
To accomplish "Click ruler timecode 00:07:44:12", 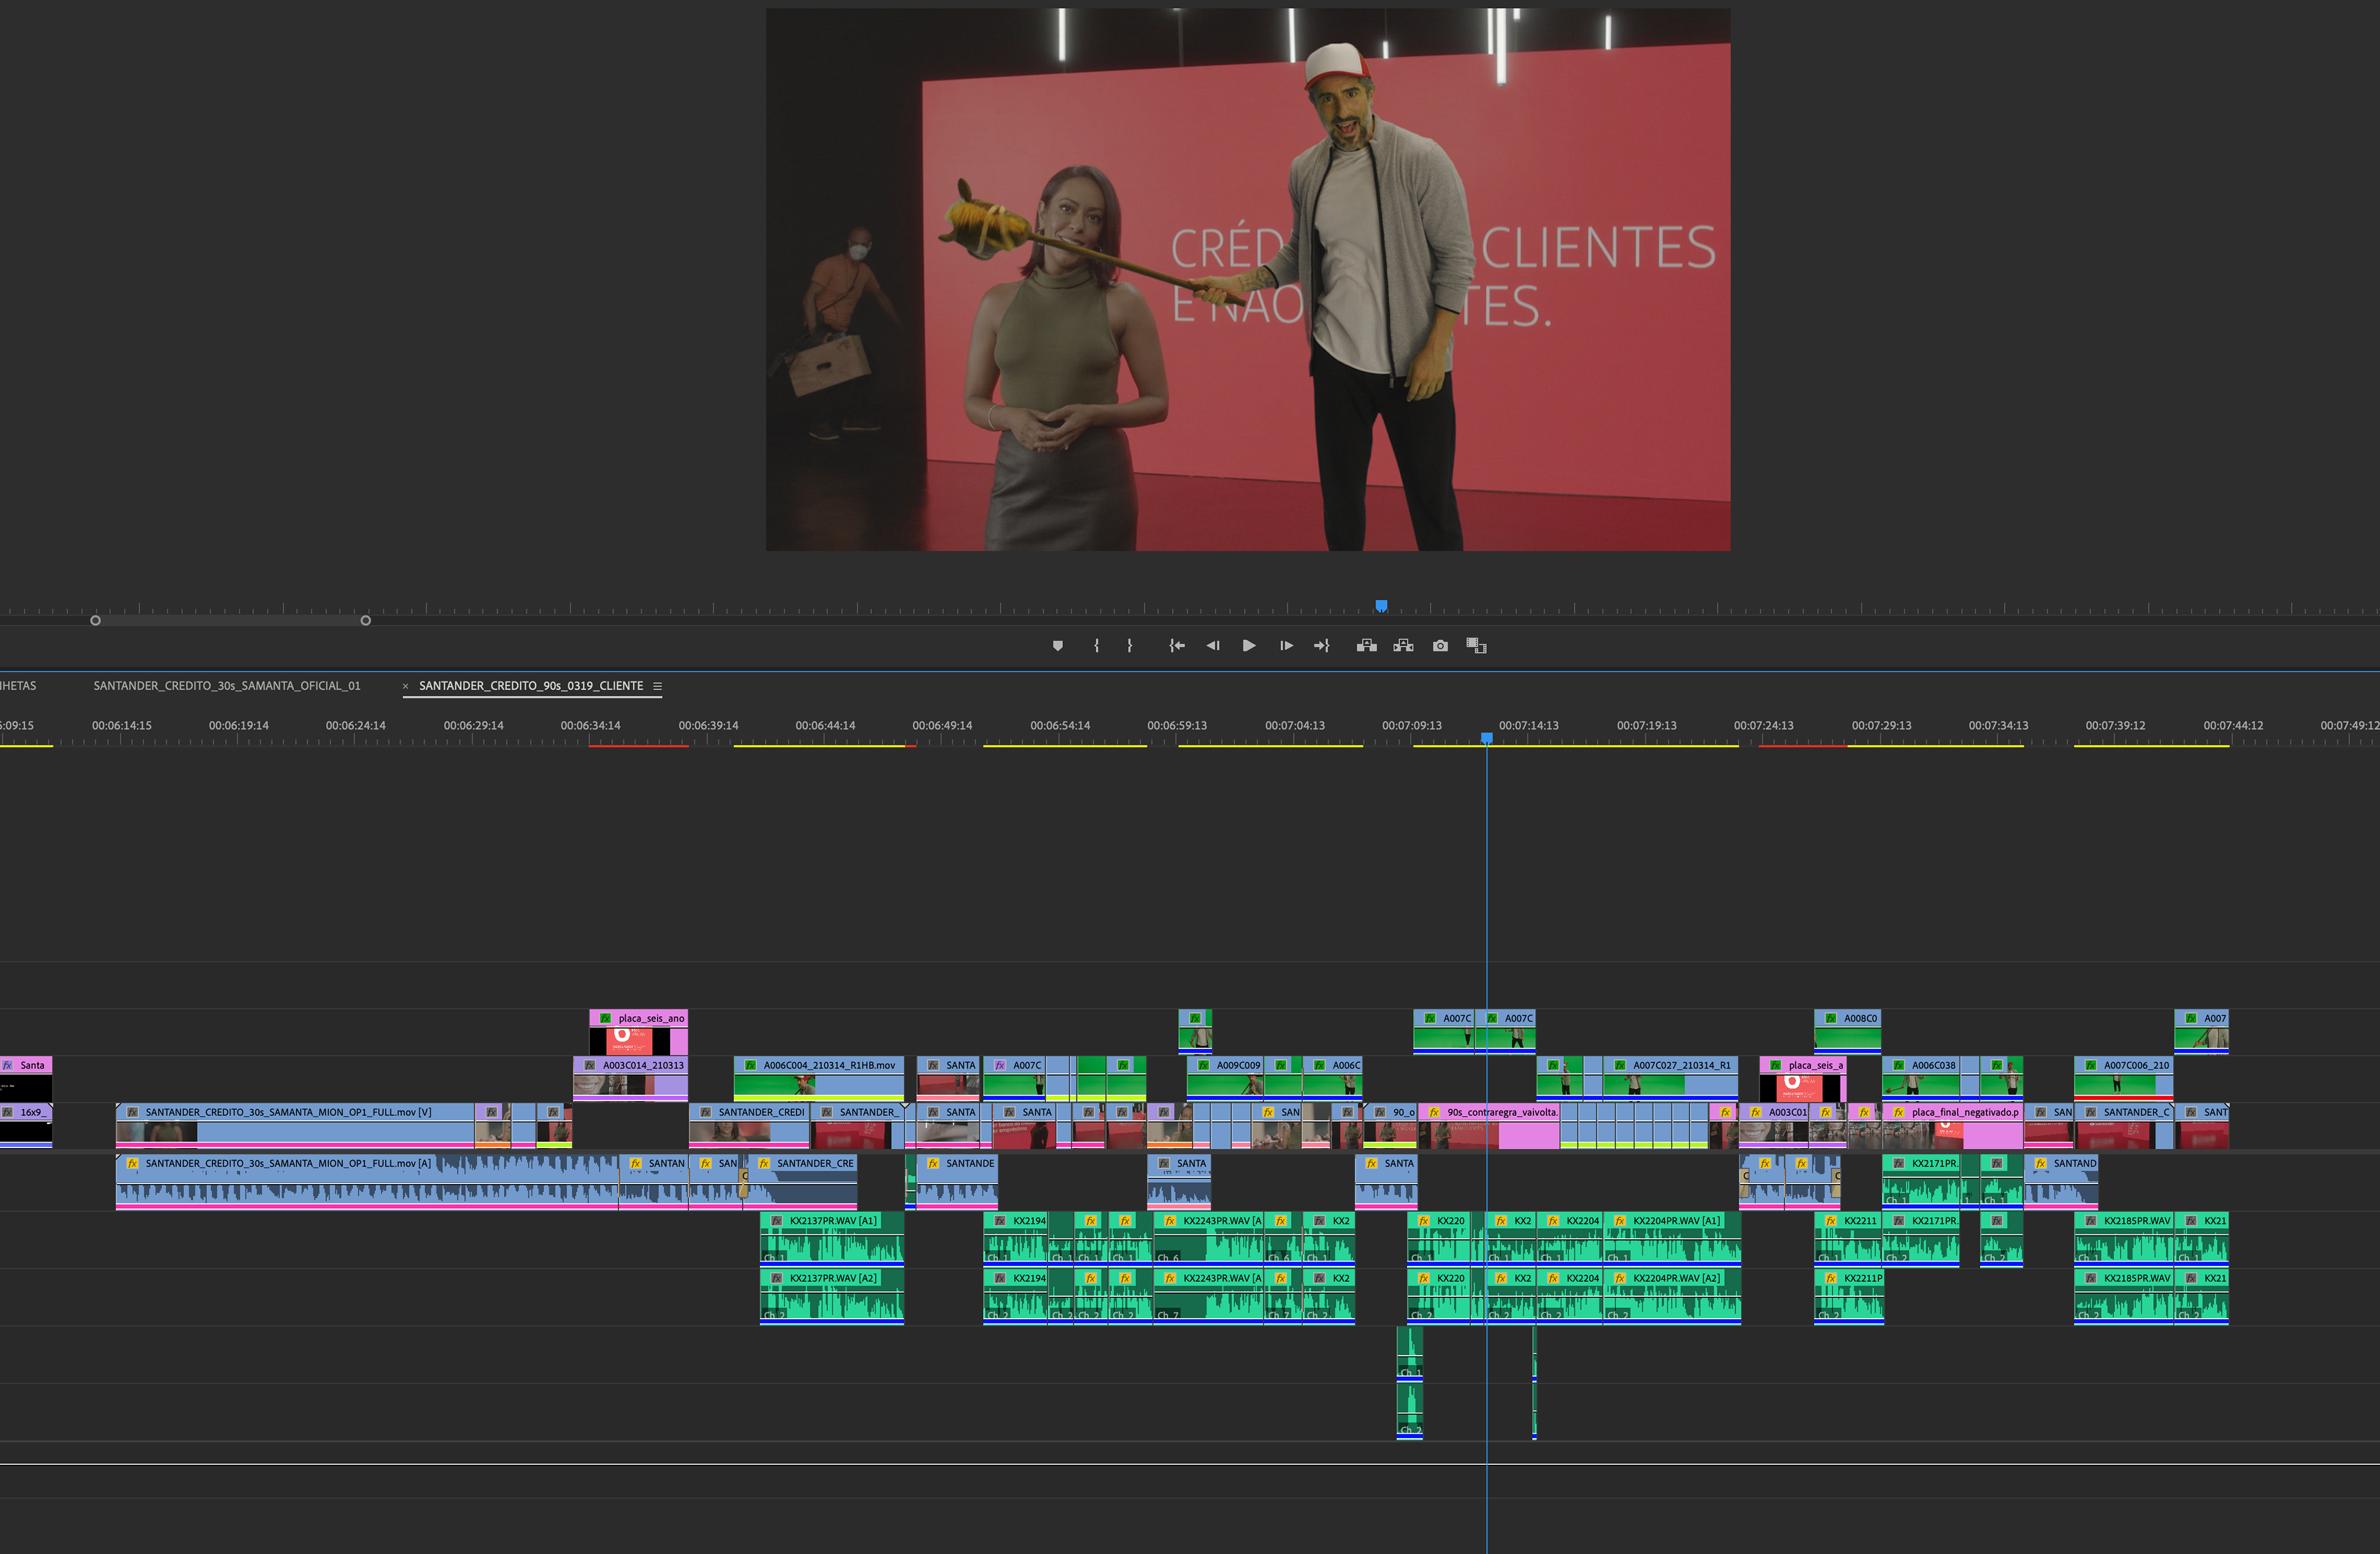I will pos(2233,726).
